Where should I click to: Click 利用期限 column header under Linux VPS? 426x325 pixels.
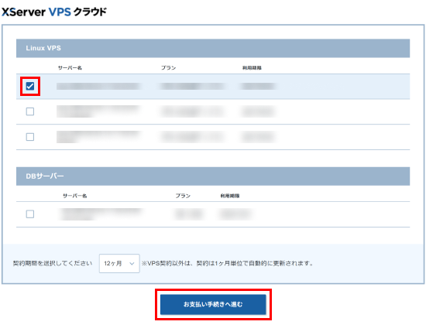[x=252, y=68]
